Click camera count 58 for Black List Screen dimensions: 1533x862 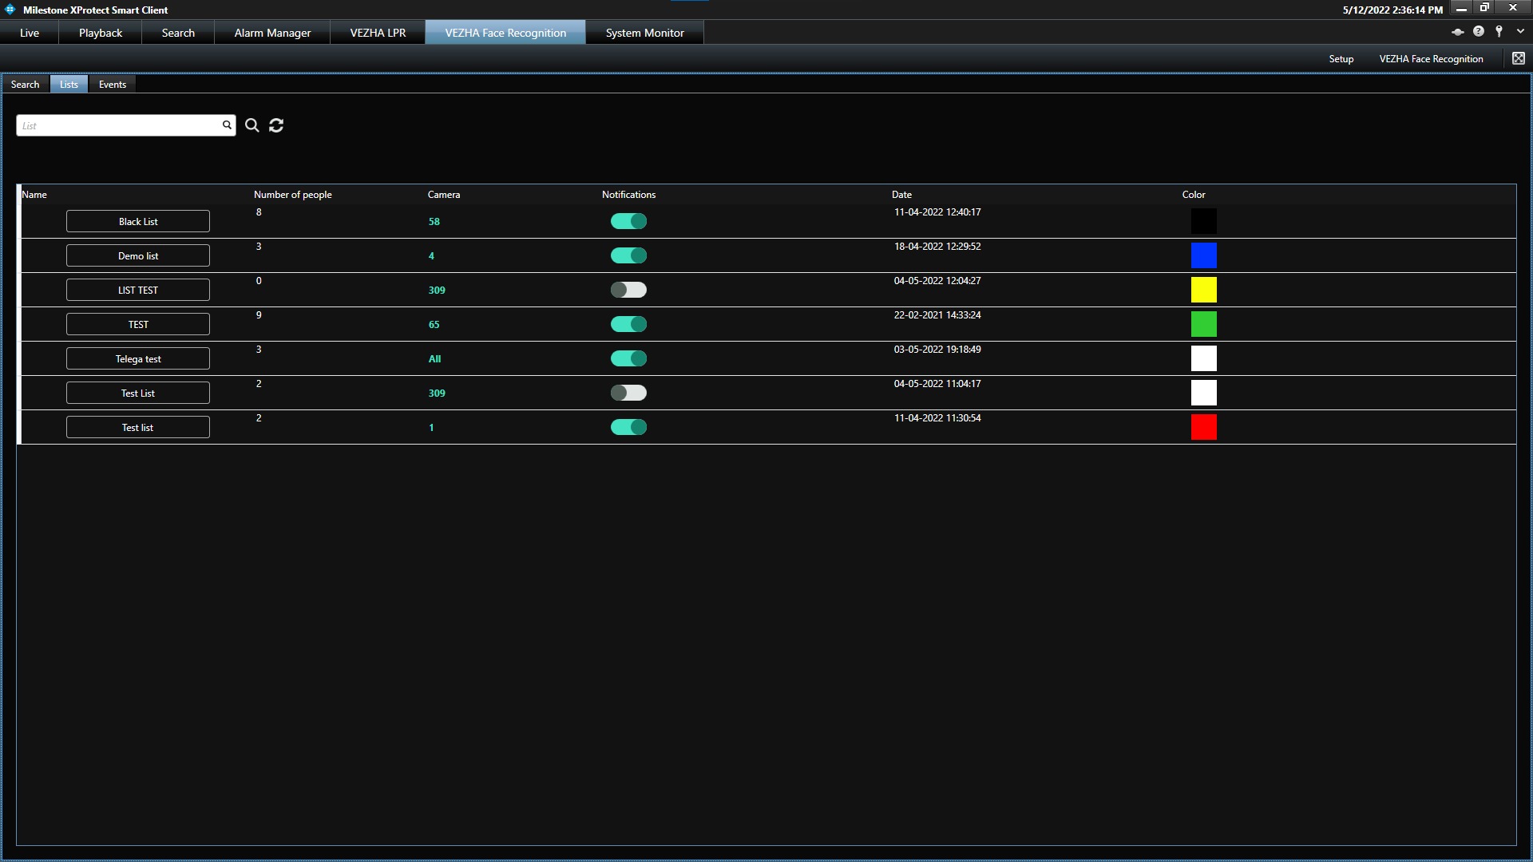point(434,221)
